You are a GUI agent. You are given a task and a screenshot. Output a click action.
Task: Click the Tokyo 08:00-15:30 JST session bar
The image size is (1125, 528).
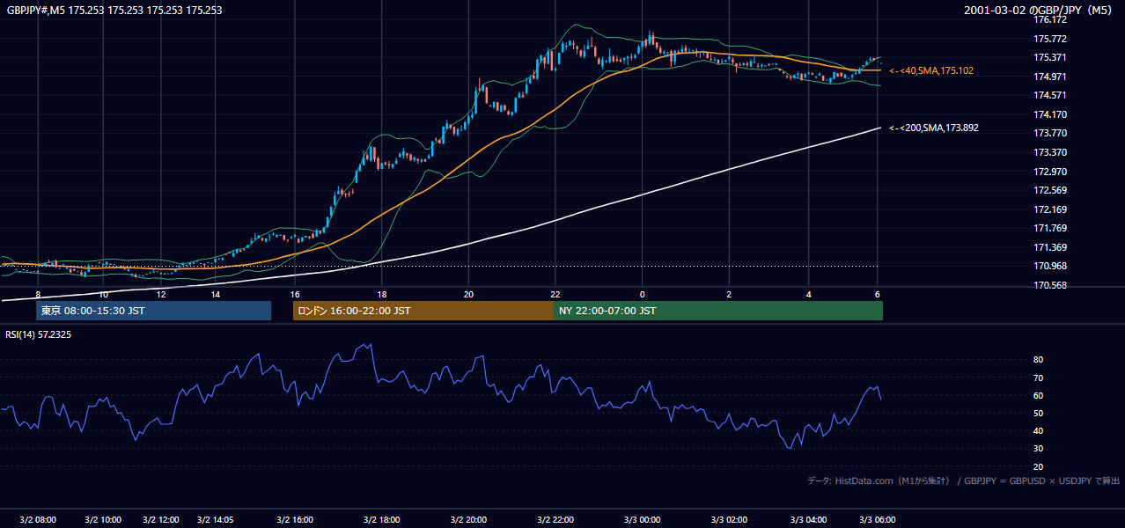(x=153, y=311)
